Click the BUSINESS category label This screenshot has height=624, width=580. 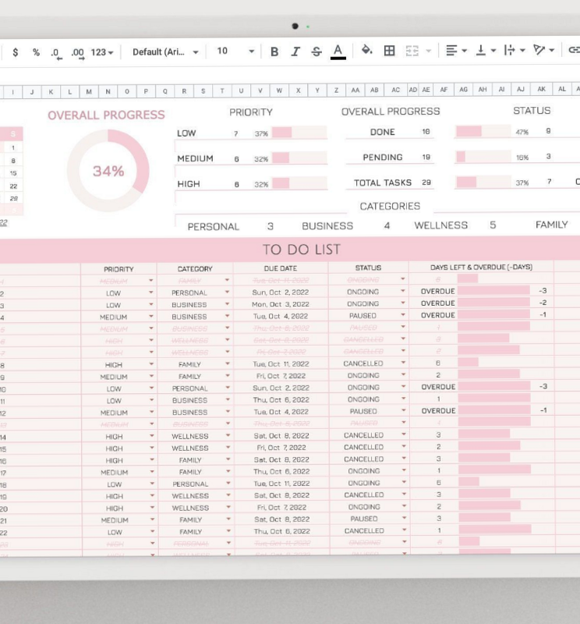(327, 225)
